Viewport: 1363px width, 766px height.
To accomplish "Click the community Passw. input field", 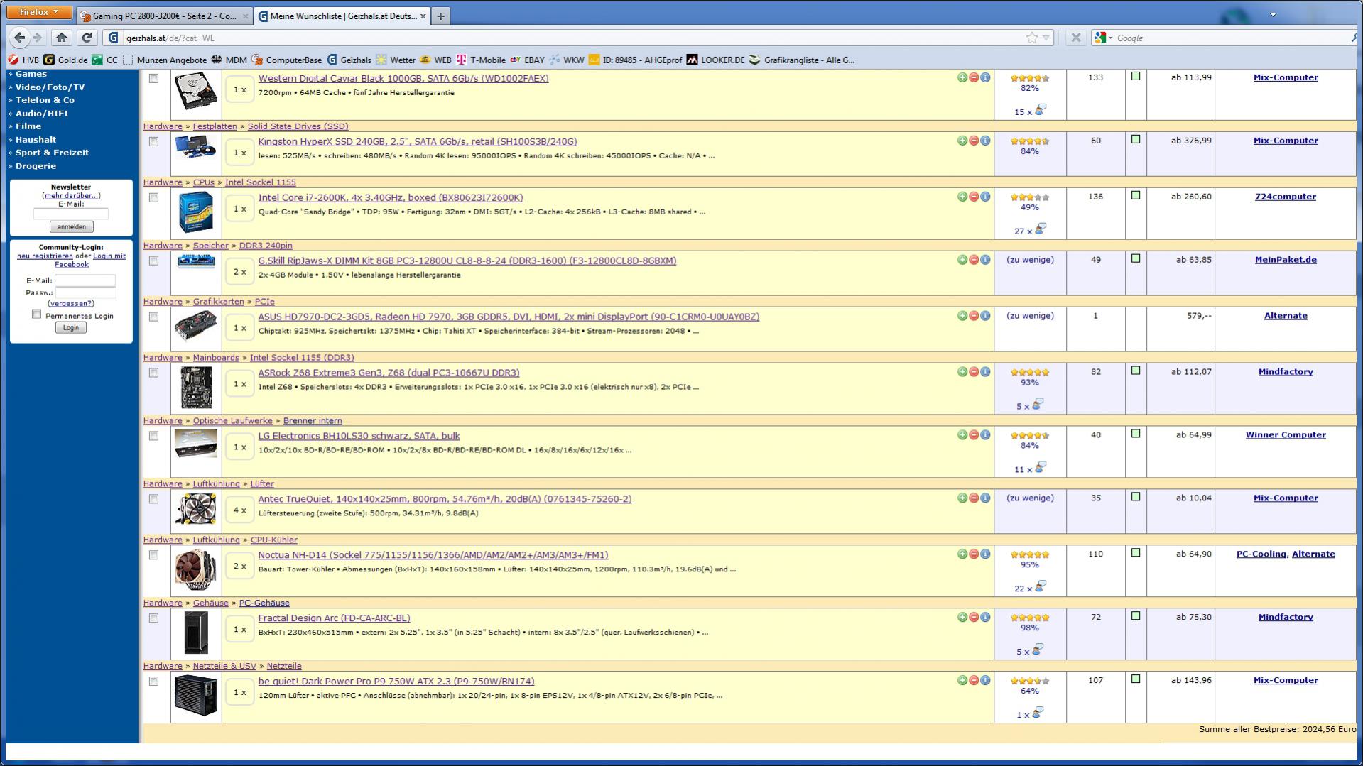I will pyautogui.click(x=85, y=292).
